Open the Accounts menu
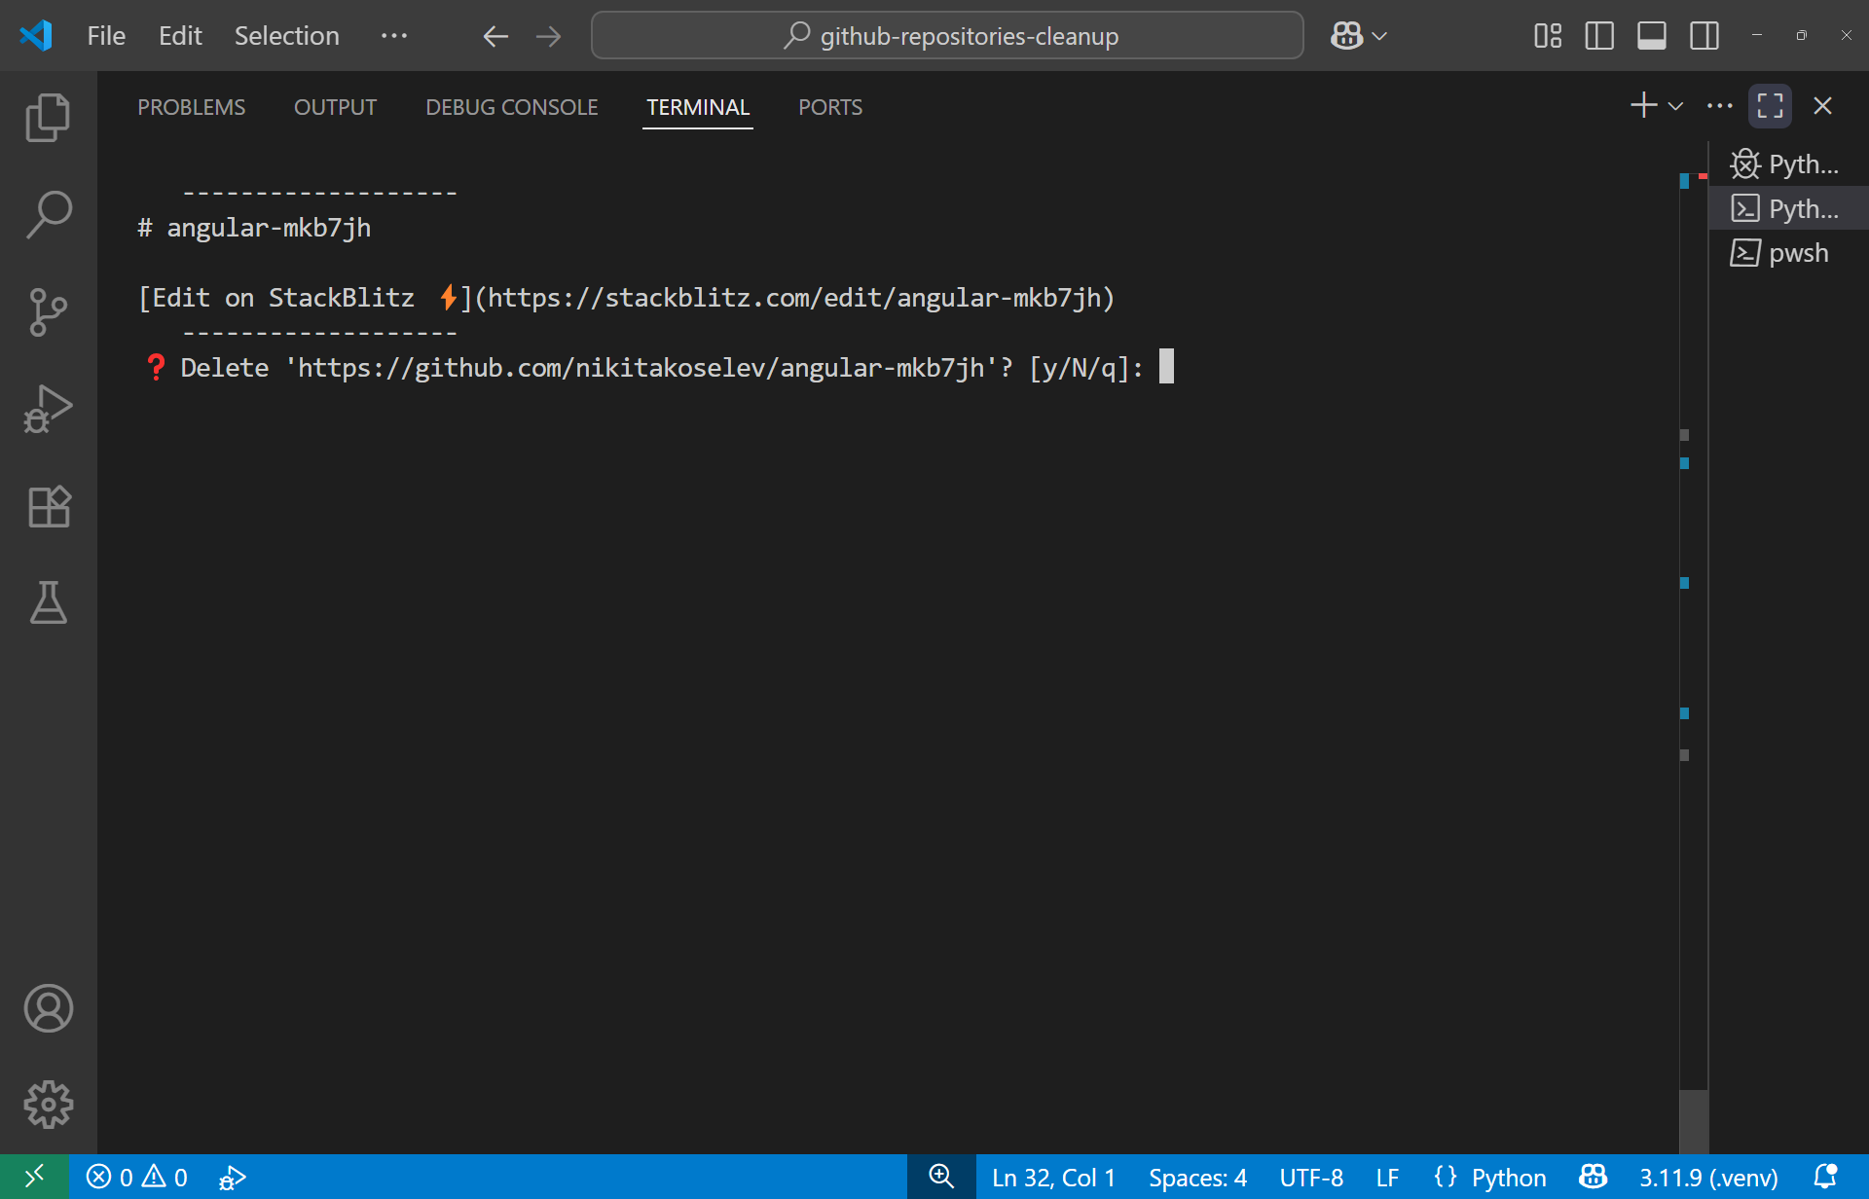The width and height of the screenshot is (1869, 1199). coord(48,1008)
